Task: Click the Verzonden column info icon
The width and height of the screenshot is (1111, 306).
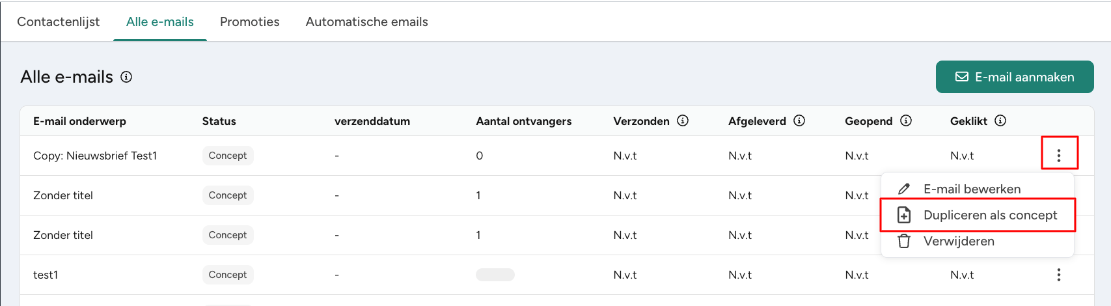Action: 683,120
